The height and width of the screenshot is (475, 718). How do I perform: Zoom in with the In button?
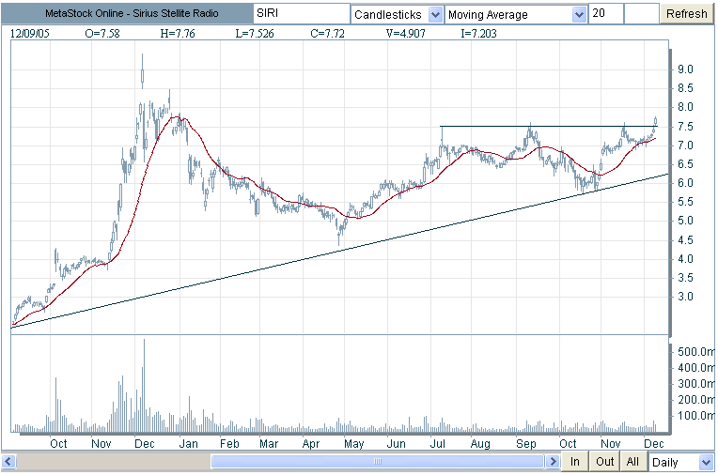click(x=574, y=462)
